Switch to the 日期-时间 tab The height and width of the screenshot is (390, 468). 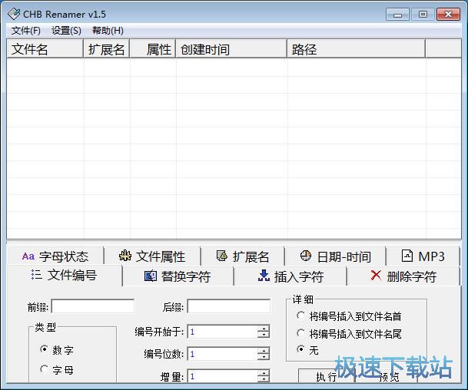click(336, 256)
